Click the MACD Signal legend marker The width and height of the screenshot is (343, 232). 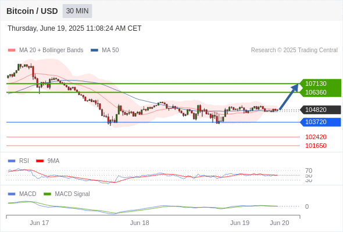(47, 194)
